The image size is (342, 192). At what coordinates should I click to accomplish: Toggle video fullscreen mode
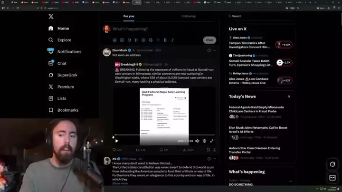tap(212, 141)
